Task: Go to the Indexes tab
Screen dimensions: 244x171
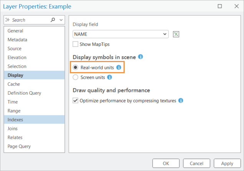Action: tap(15, 120)
